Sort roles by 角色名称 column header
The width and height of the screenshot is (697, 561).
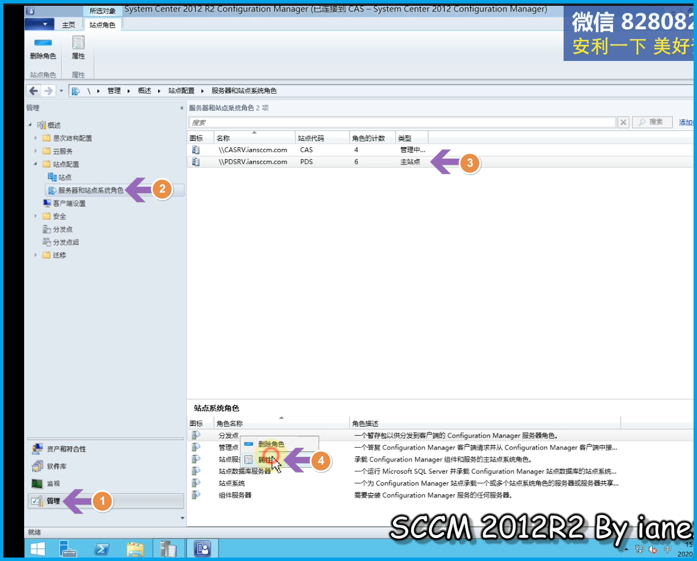[x=282, y=424]
